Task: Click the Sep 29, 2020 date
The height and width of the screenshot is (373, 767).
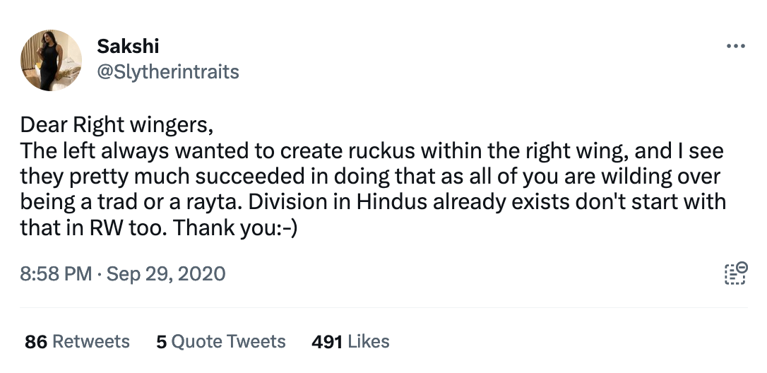Action: [x=165, y=273]
